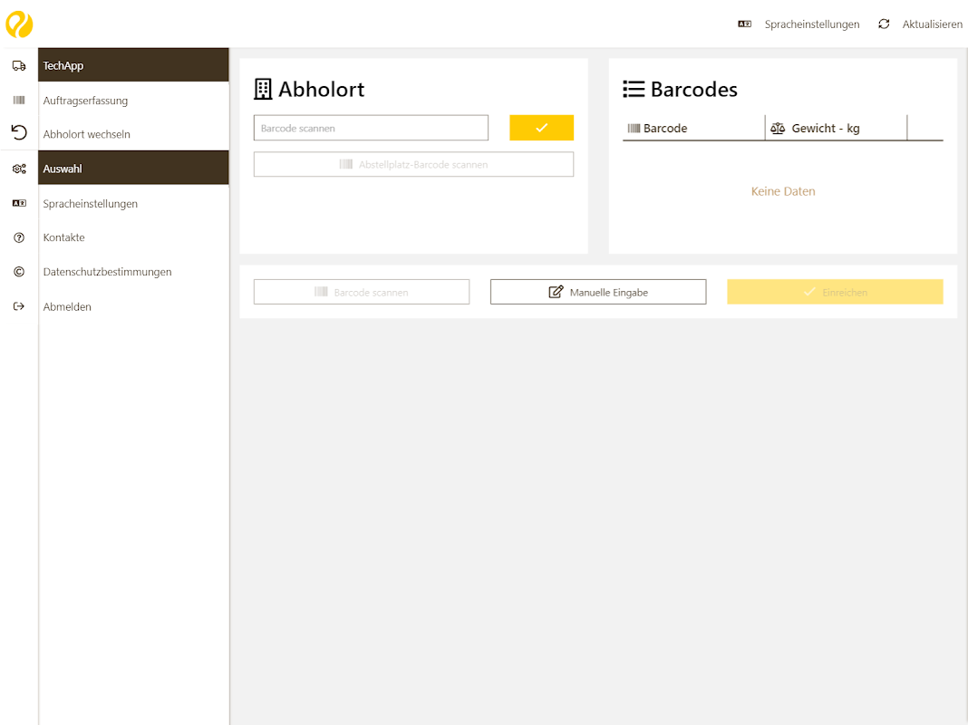Click the question mark icon beside Kontakte
This screenshot has width=968, height=725.
(x=19, y=237)
